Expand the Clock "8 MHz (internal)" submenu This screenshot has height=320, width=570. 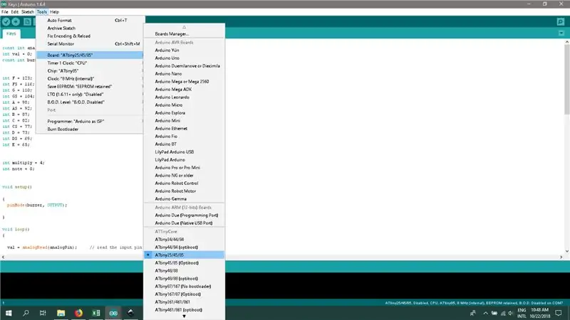pos(90,79)
